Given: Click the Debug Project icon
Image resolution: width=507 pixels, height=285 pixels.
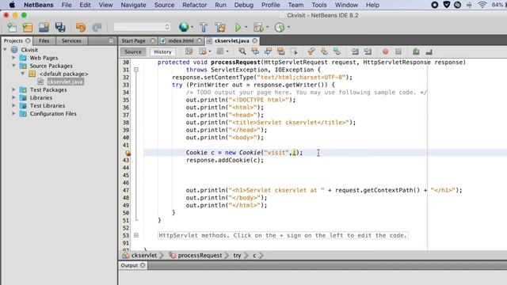Looking at the screenshot, I should click(x=258, y=28).
